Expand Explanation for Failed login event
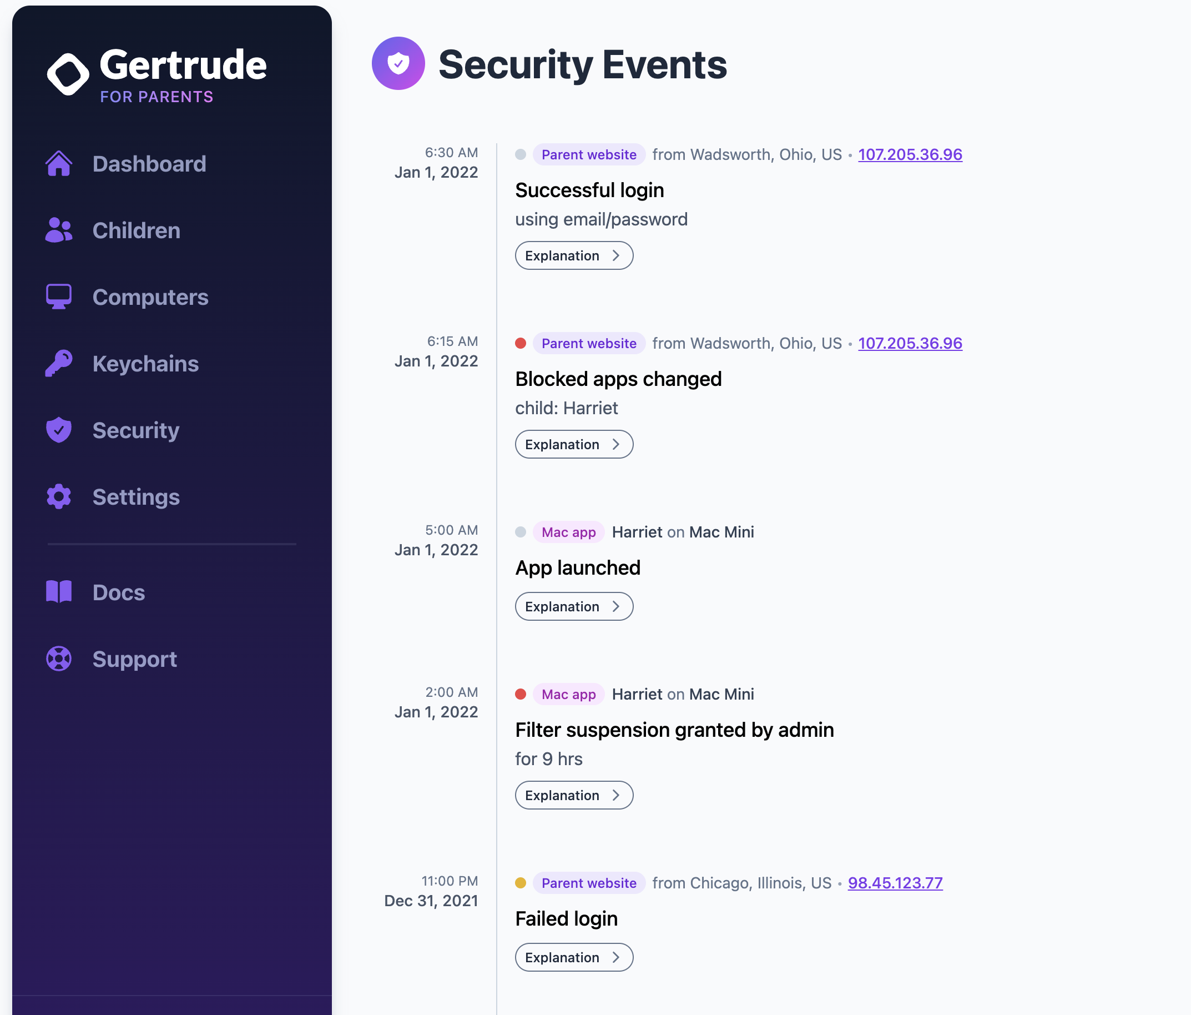 point(574,957)
